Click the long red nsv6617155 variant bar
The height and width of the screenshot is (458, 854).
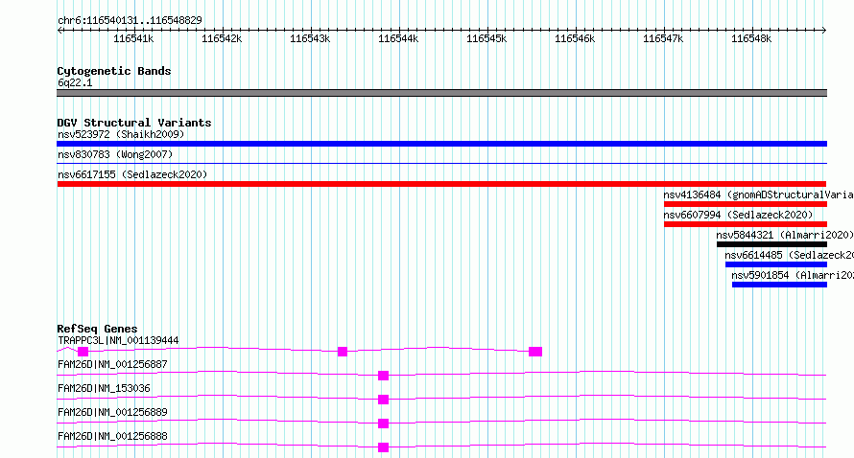coord(441,184)
